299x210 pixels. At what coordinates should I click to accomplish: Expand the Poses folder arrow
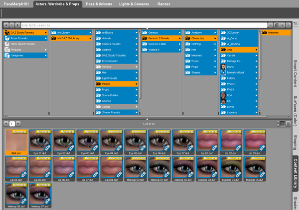click(x=215, y=61)
